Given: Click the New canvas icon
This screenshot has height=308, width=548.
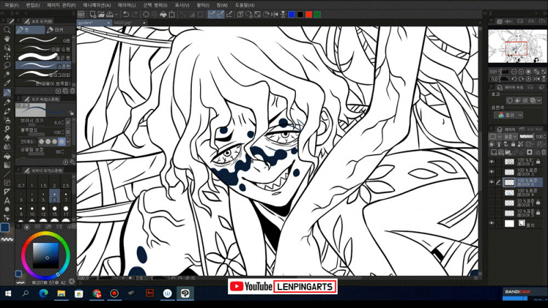Looking at the screenshot, I should [92, 14].
